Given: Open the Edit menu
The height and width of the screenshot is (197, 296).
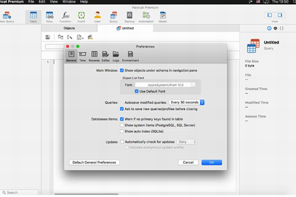Looking at the screenshot, I should coord(42,2).
